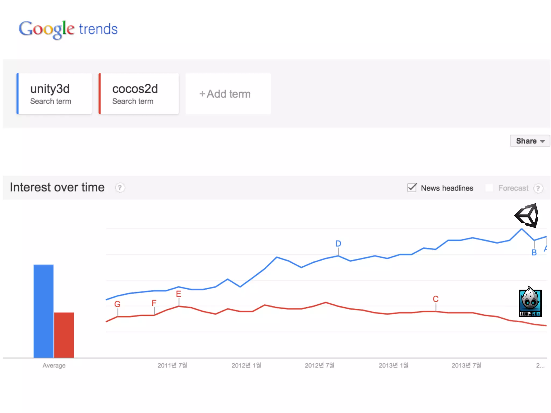Click the Interest over time help icon

tap(120, 188)
